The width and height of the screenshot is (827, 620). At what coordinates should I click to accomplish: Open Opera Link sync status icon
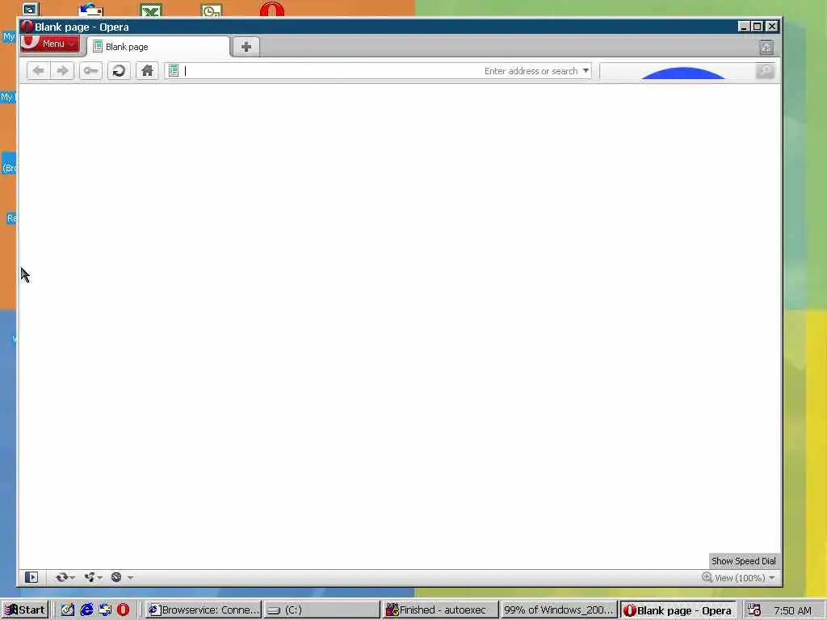click(61, 577)
